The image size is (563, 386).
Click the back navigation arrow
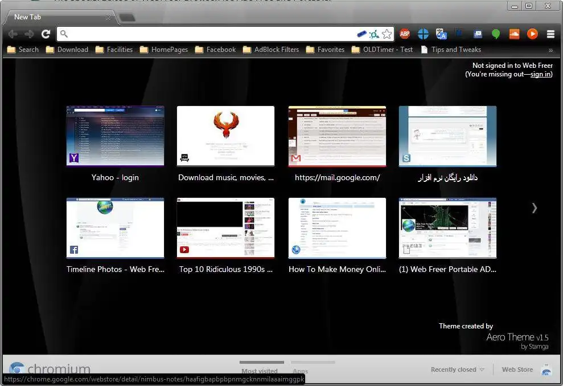[13, 34]
